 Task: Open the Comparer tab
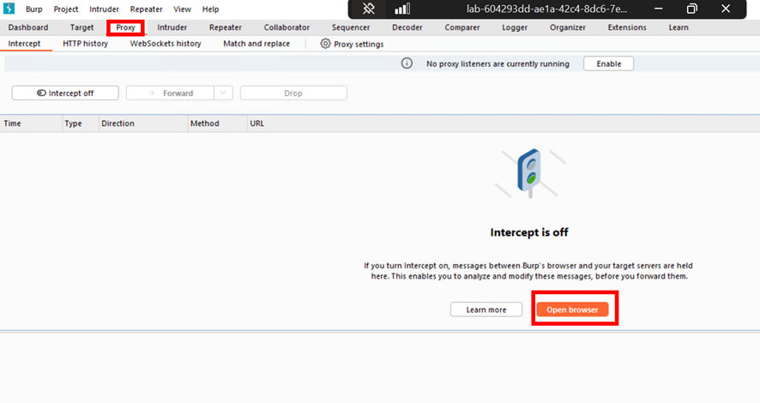(462, 27)
